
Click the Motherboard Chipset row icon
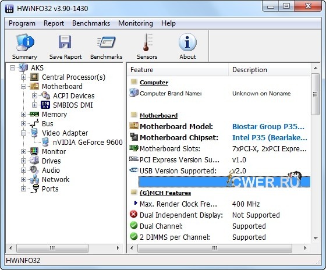pyautogui.click(x=134, y=137)
